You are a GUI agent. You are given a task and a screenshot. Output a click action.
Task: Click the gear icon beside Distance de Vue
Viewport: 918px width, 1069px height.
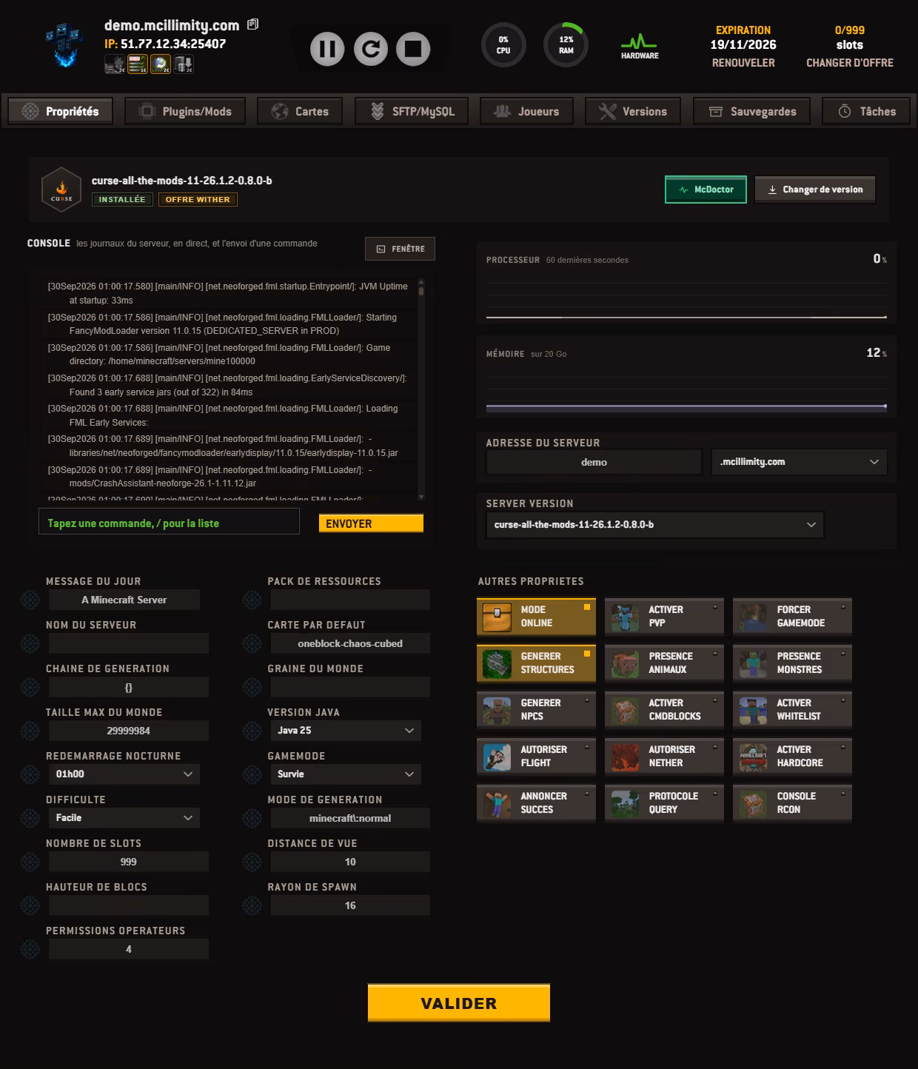pyautogui.click(x=252, y=862)
